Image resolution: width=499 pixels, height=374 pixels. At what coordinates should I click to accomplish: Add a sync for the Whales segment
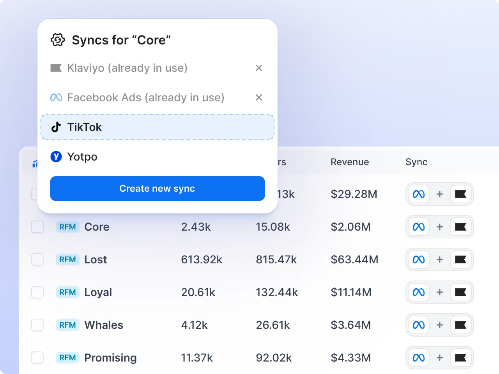[x=440, y=325]
